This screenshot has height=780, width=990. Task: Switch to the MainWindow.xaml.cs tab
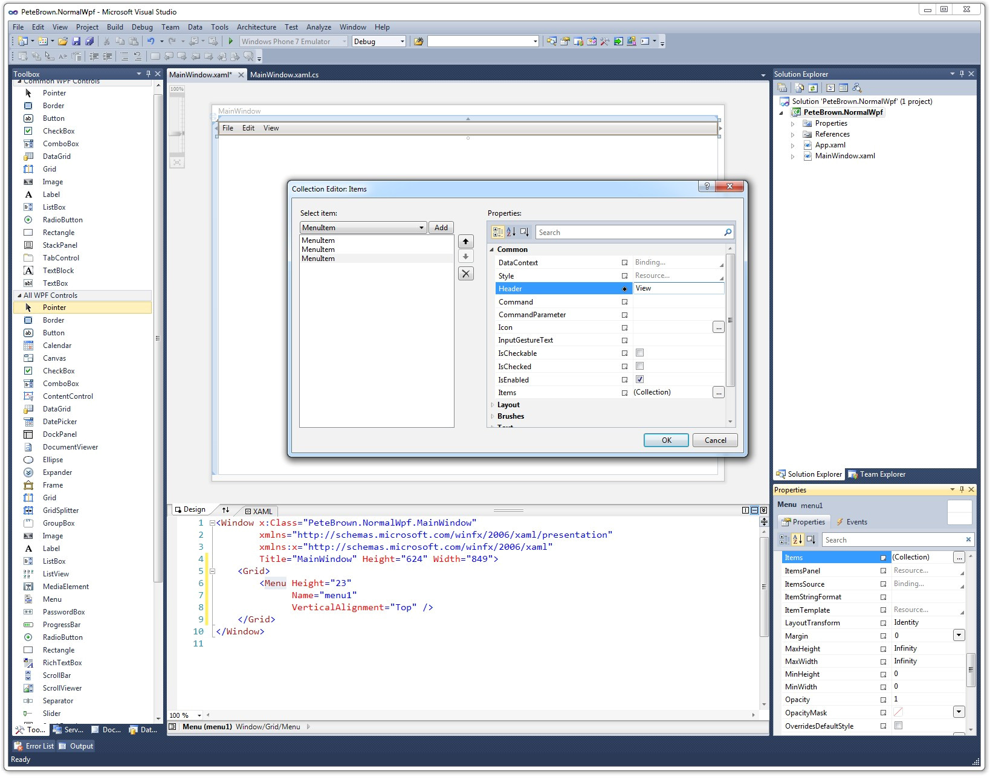(x=284, y=75)
